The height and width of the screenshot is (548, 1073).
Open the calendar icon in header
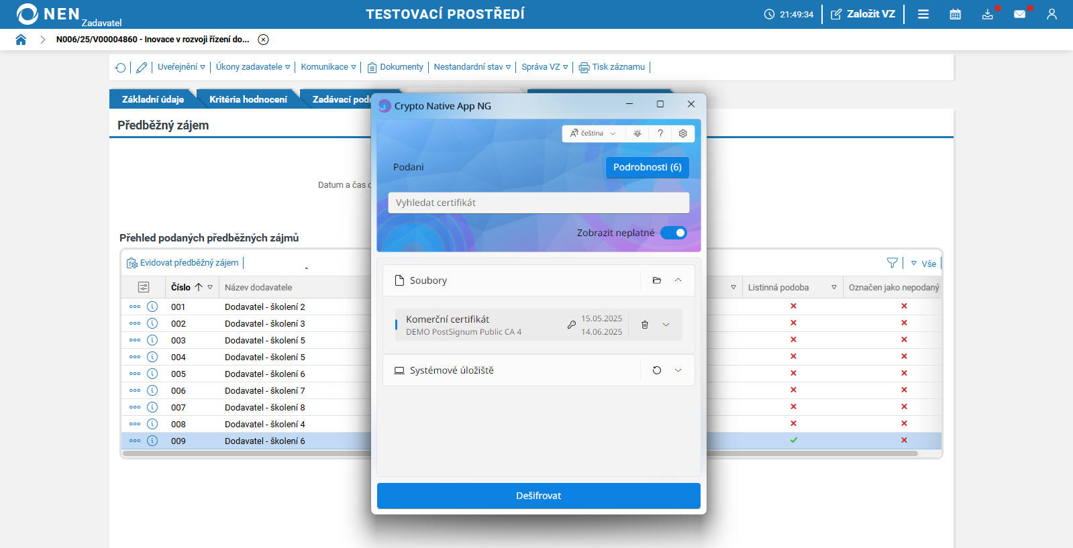pyautogui.click(x=956, y=14)
